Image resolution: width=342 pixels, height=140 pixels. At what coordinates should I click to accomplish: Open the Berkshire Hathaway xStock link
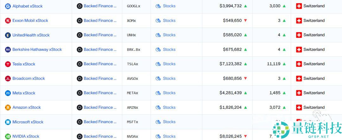coord(37,50)
